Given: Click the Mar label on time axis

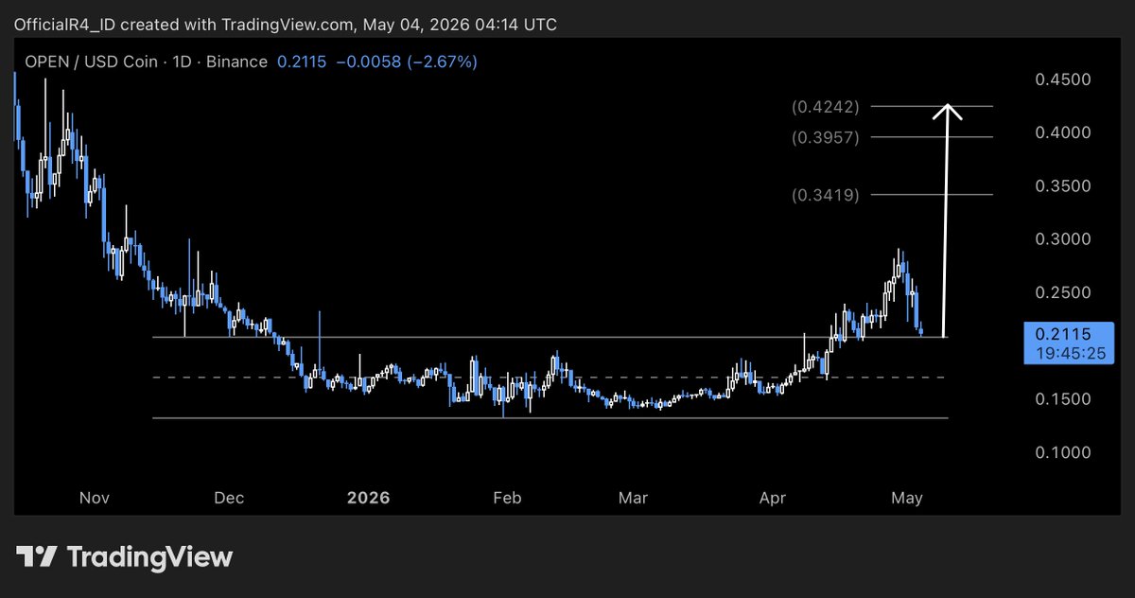Looking at the screenshot, I should pos(631,498).
